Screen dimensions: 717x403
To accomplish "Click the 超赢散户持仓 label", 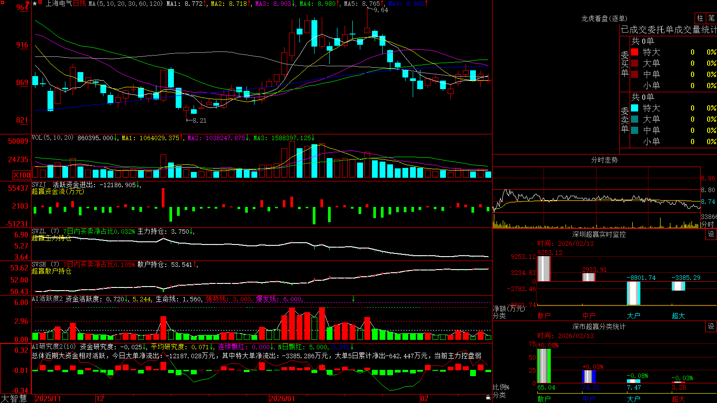I will pos(52,271).
